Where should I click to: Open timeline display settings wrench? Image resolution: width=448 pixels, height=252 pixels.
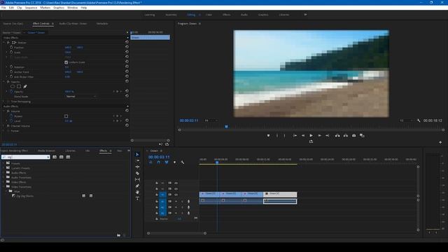click(x=183, y=162)
